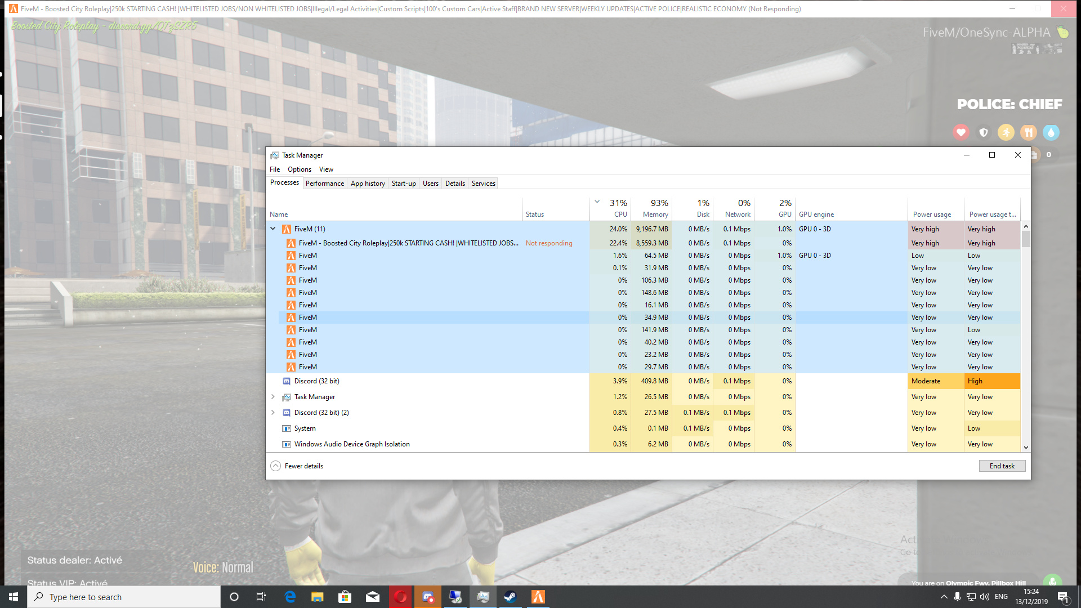Click the stamina running icon in the HUD
Image resolution: width=1081 pixels, height=608 pixels.
click(1006, 132)
